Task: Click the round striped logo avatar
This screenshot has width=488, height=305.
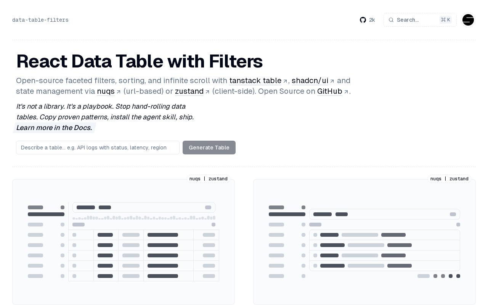Action: (x=468, y=20)
